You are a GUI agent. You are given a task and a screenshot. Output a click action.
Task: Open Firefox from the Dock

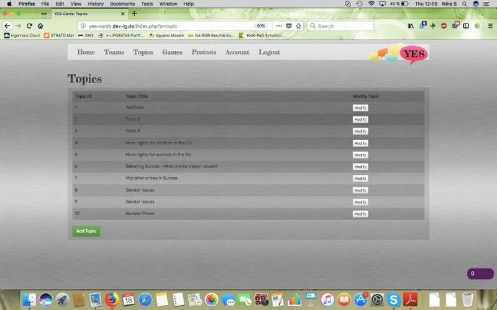click(112, 299)
